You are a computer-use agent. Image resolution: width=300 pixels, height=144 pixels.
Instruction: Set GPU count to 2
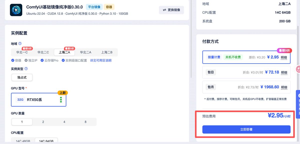[43, 122]
